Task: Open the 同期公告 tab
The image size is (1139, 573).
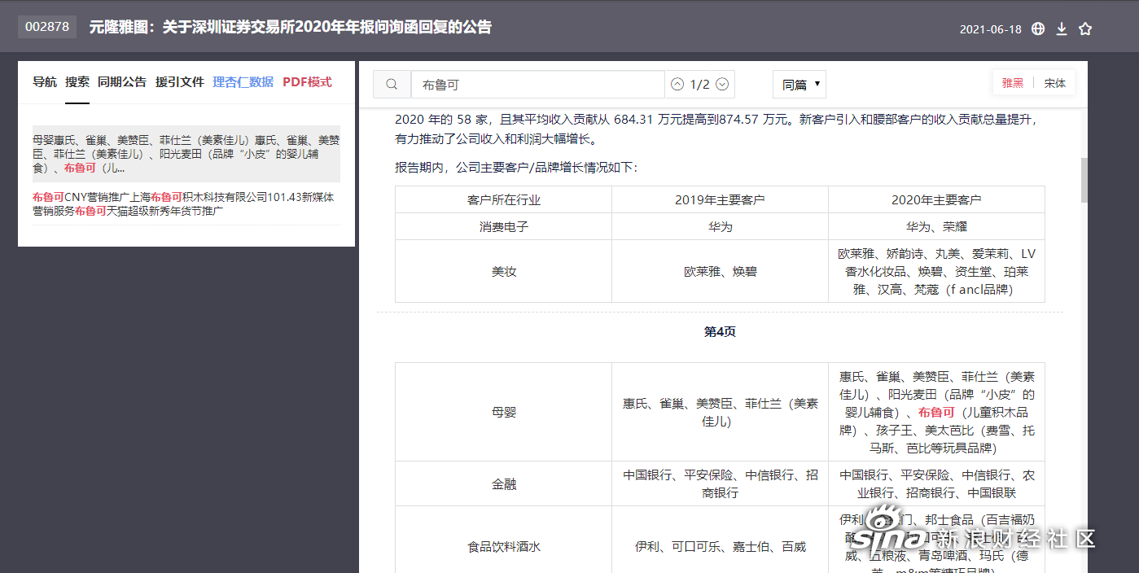Action: tap(122, 82)
